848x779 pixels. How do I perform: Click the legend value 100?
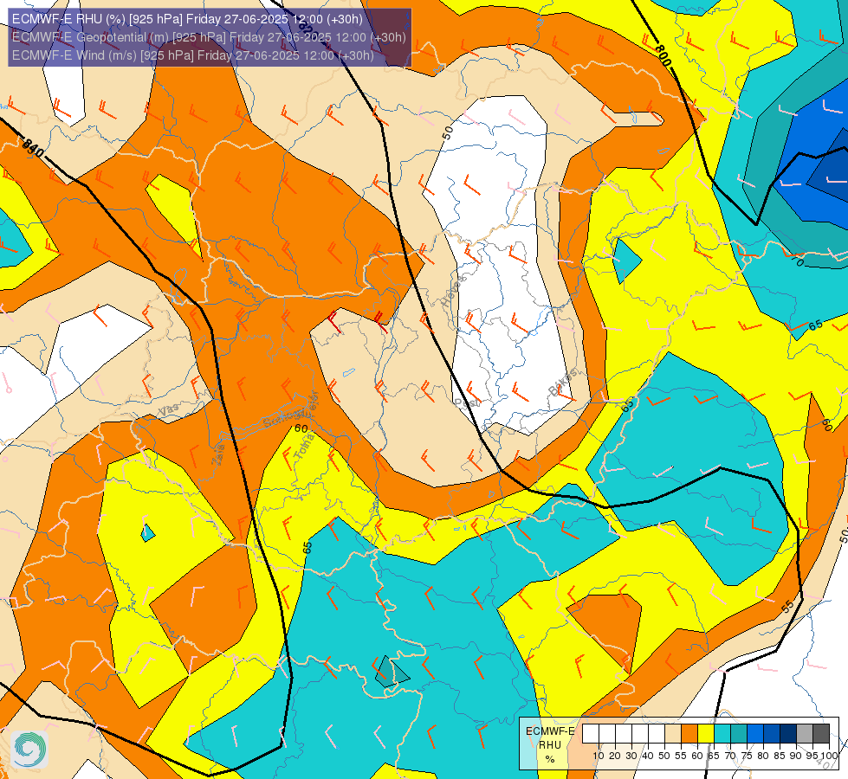pos(829,756)
